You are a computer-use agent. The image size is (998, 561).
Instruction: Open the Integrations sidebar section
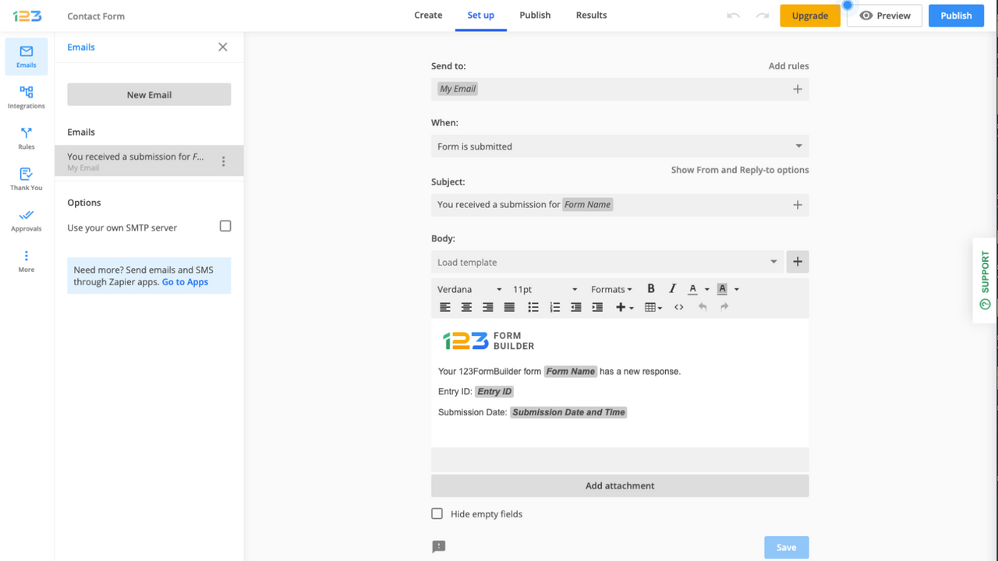27,97
